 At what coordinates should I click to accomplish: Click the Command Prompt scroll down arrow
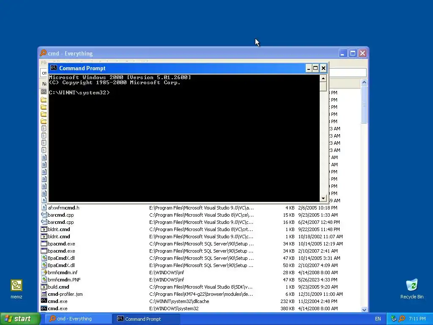click(323, 198)
